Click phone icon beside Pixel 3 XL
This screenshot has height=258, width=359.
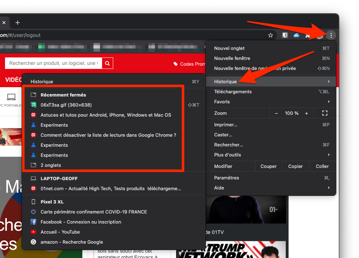tap(33, 202)
